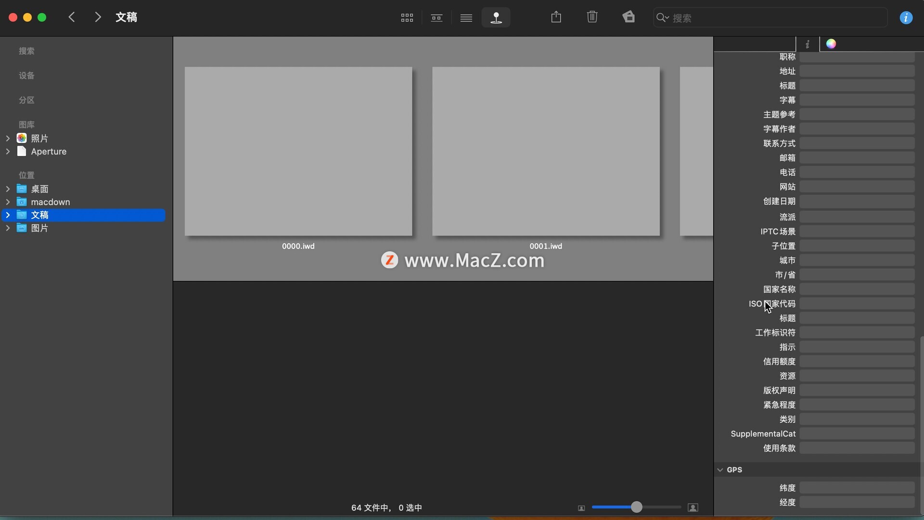This screenshot has width=924, height=520.
Task: Expand the 文稿 folder chevron
Action: tap(8, 215)
